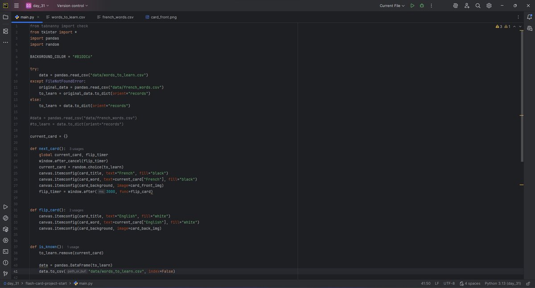Screen dimensions: 535x288
Task: Click the editor vertical scrollbar thumb
Action: [x=522, y=96]
